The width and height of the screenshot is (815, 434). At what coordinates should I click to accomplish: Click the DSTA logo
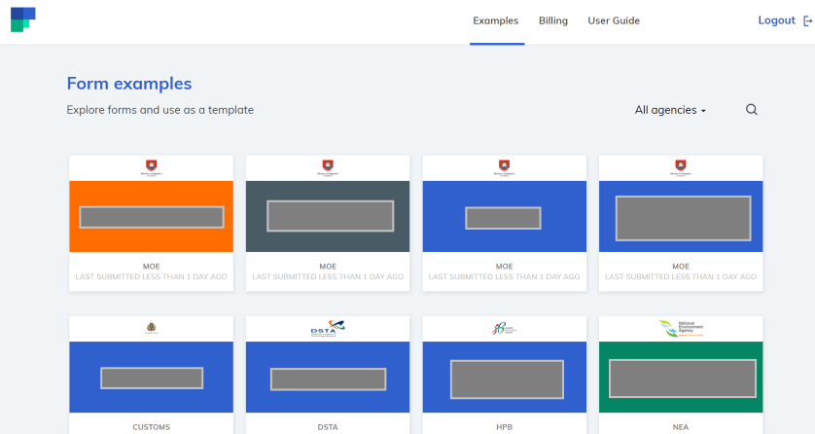(327, 328)
